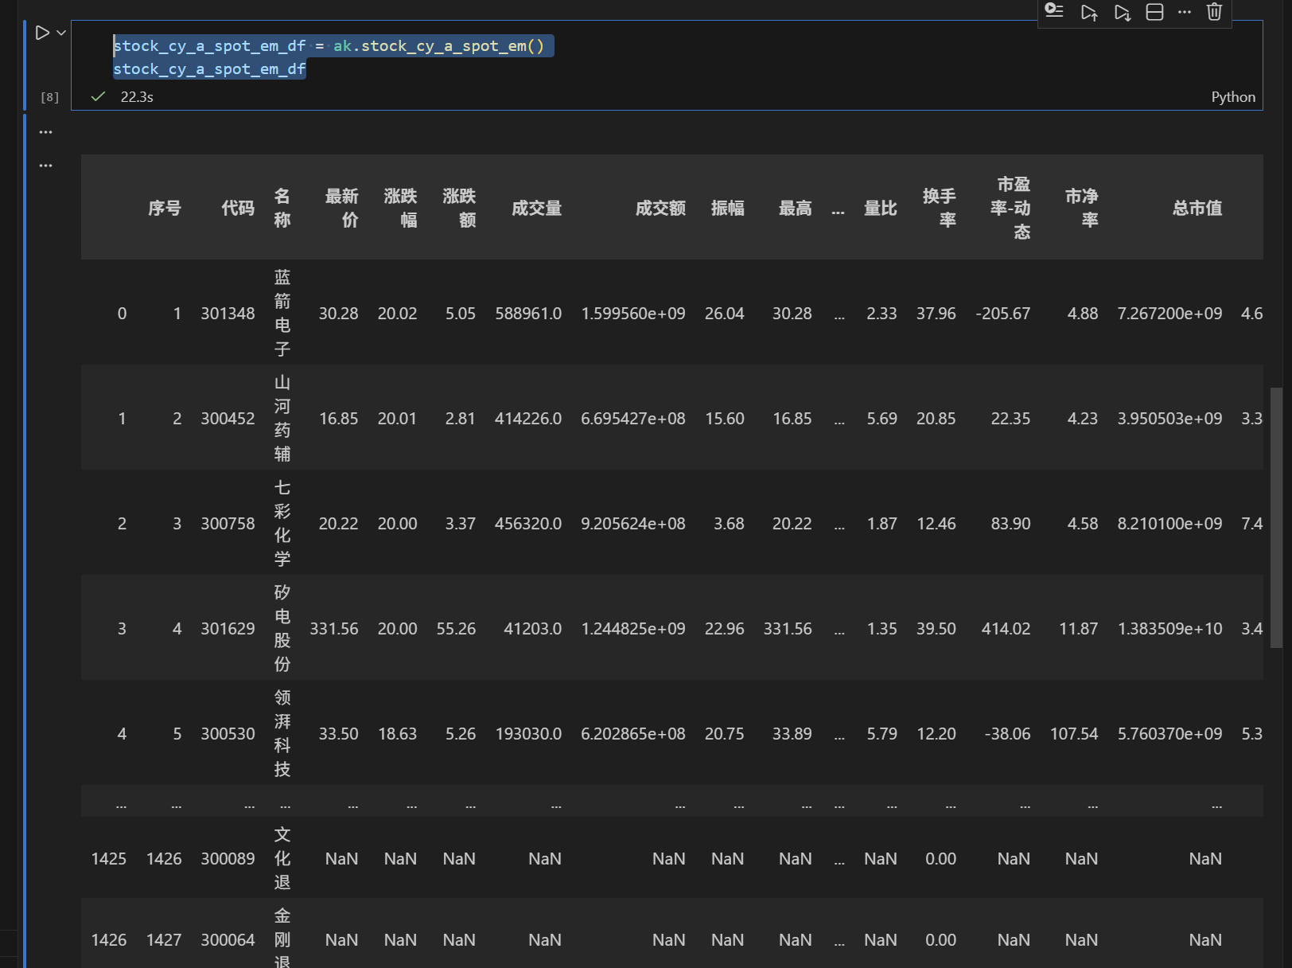Click in the code editor on stock_cy_a_spot_em_df line two

point(209,69)
